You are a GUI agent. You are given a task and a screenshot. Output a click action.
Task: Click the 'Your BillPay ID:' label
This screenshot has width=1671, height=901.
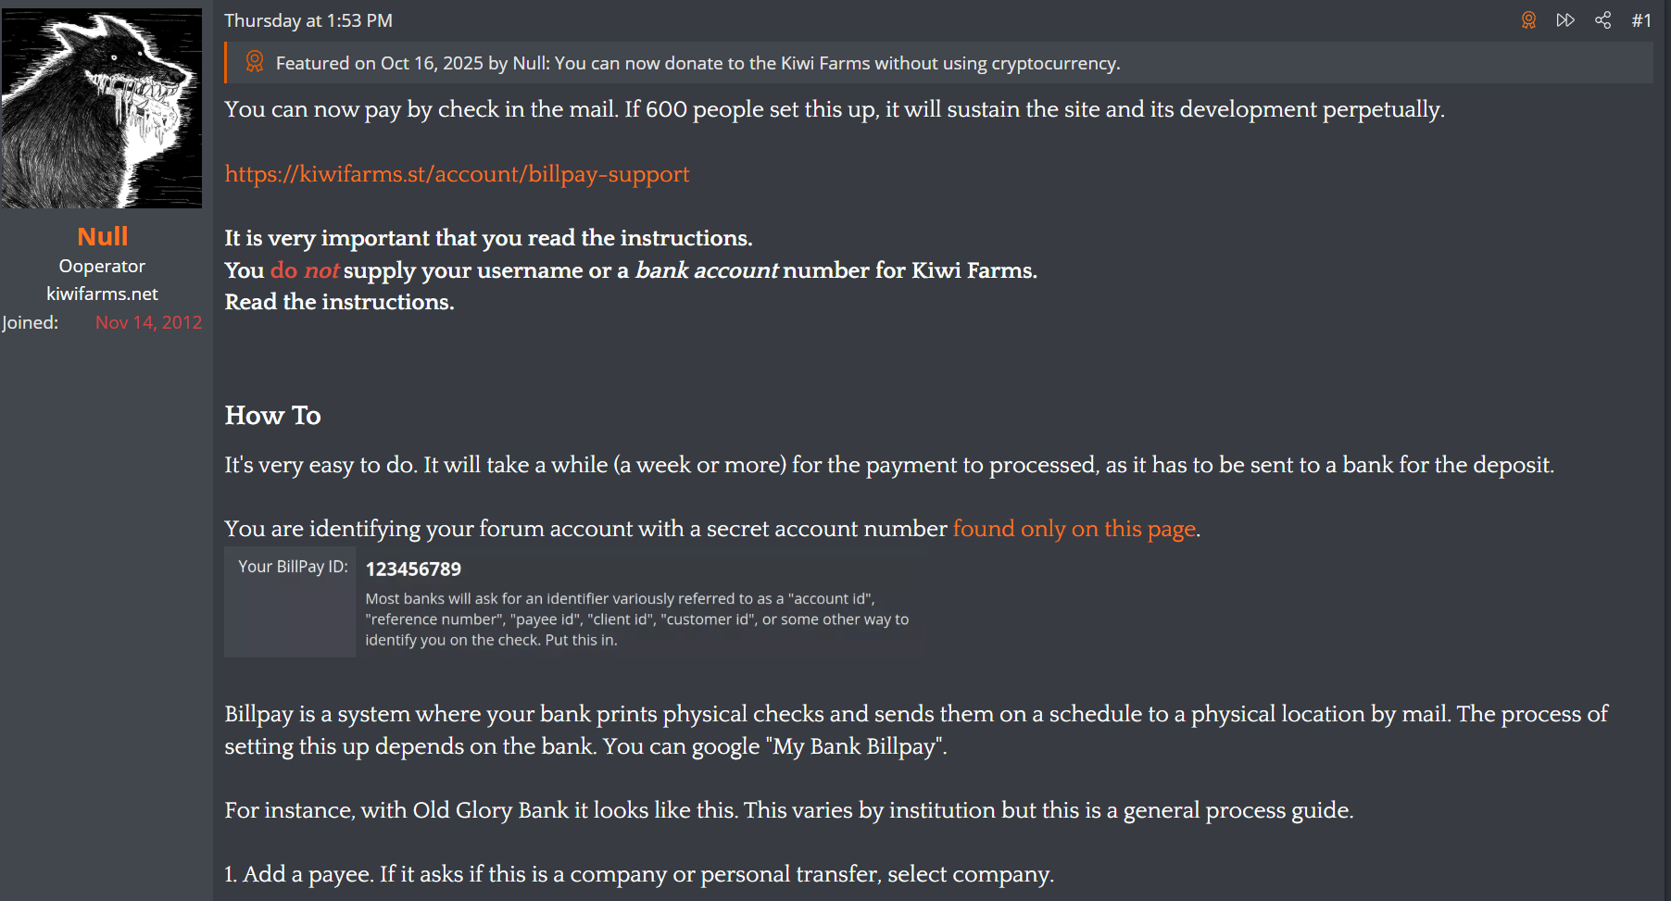click(x=293, y=567)
